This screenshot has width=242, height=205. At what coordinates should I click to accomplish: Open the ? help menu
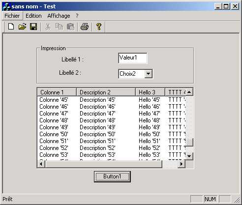point(77,16)
